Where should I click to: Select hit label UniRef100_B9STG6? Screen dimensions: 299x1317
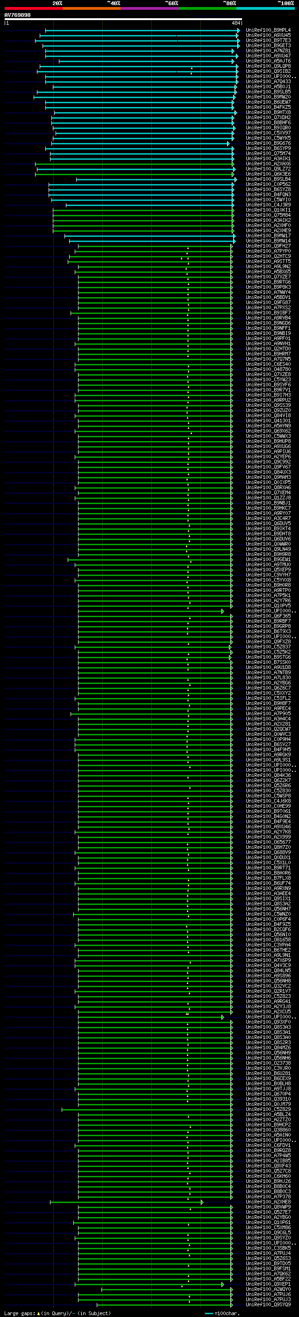click(x=268, y=657)
